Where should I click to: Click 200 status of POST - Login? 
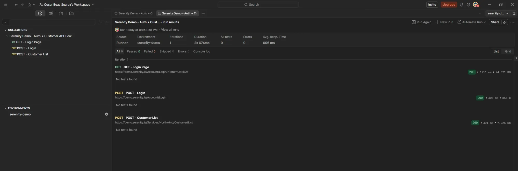click(x=480, y=98)
